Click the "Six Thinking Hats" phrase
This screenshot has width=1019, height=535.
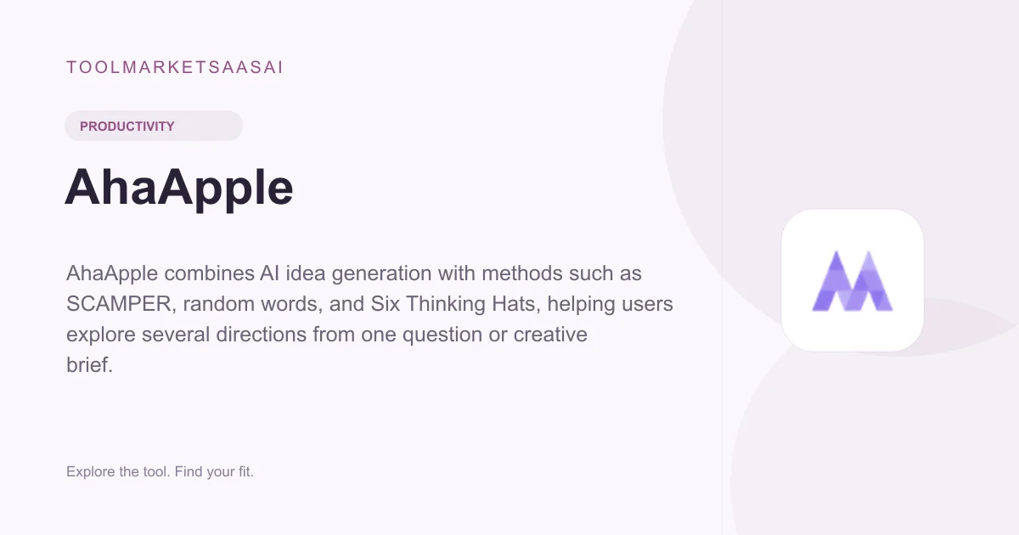(465, 304)
